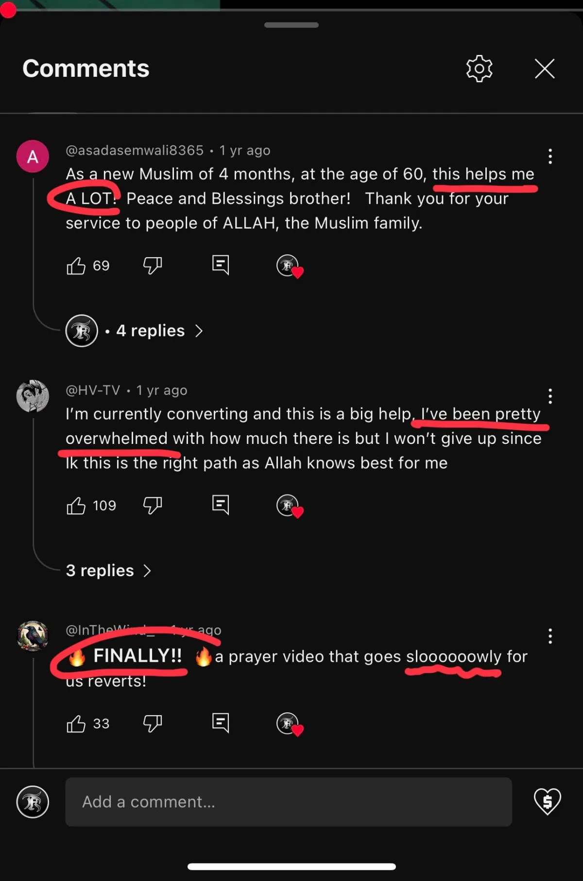Like the @HV-TV comment with 109 likes
This screenshot has height=881, width=583.
[76, 506]
